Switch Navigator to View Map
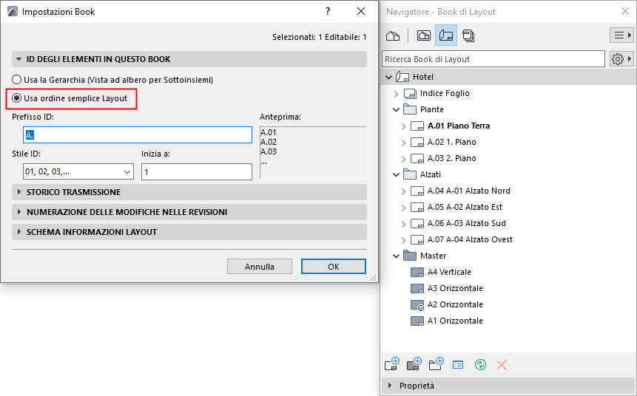Screen dimensions: 637x396 point(424,35)
